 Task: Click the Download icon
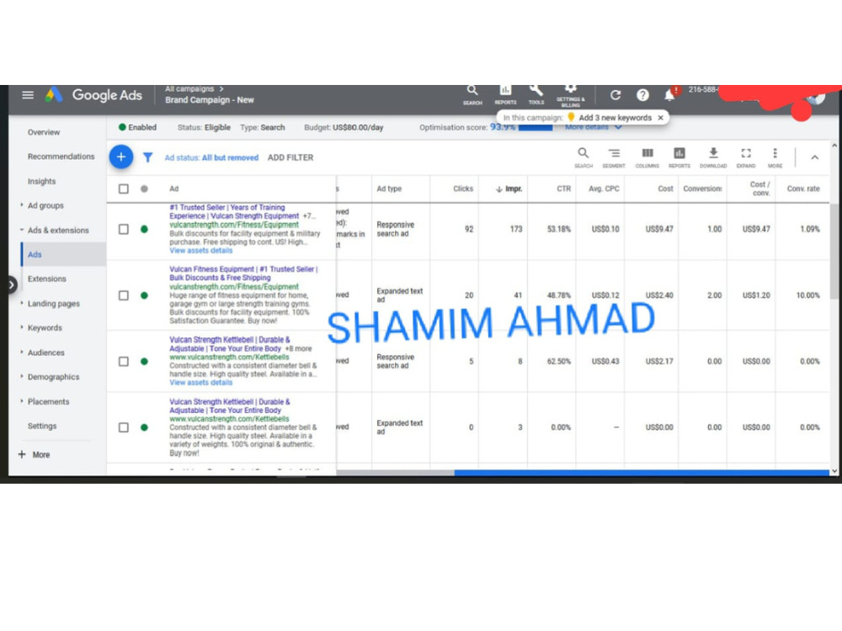click(713, 157)
